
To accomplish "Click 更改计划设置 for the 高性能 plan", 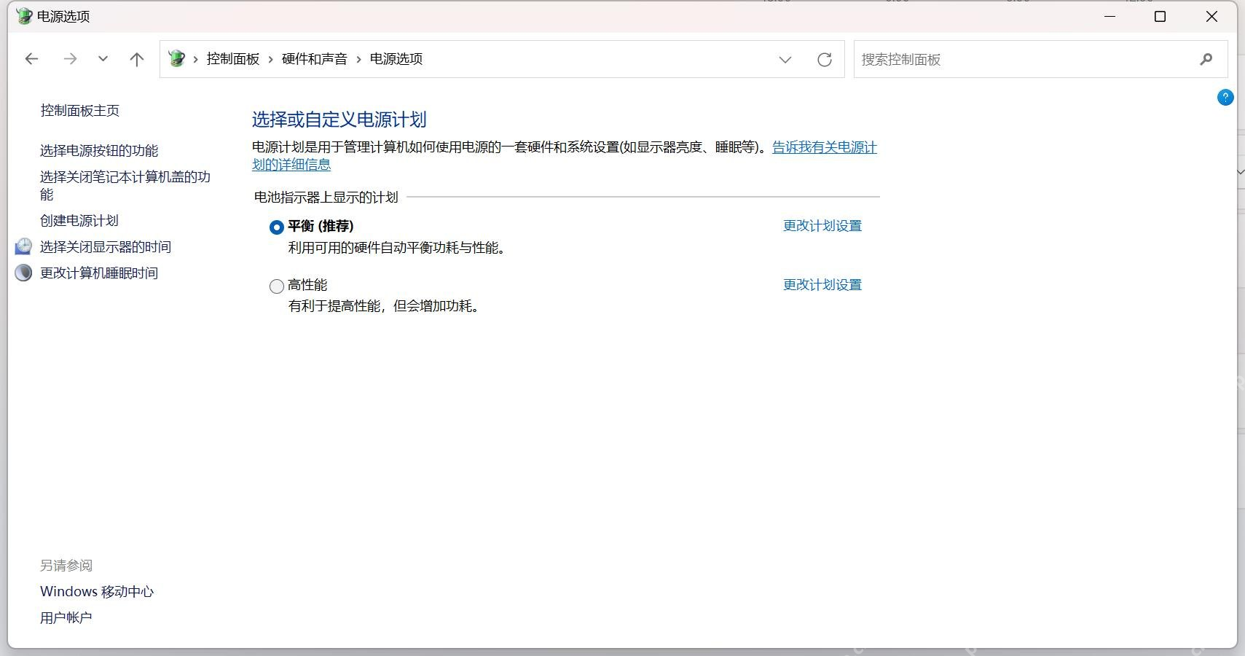I will 822,285.
